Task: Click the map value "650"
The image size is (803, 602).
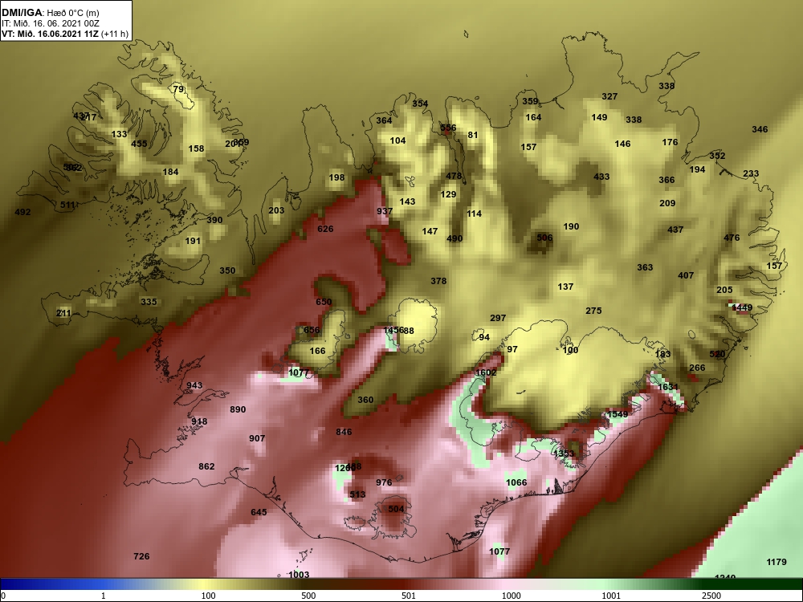Action: [324, 302]
